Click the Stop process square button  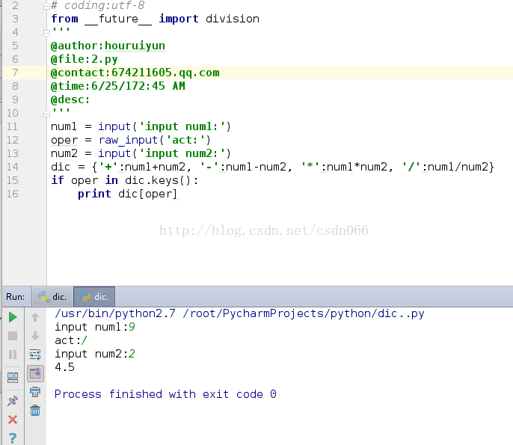click(x=13, y=336)
